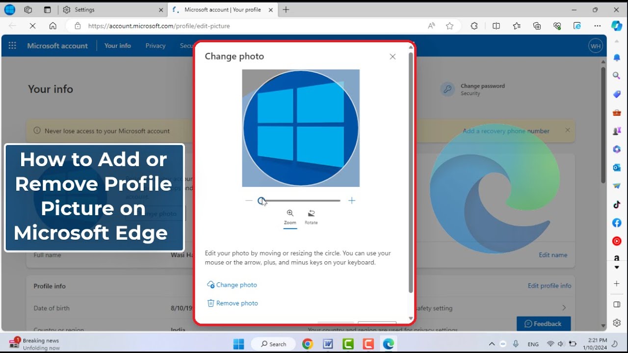Click the zoom in plus button
This screenshot has height=353, width=628.
point(351,201)
